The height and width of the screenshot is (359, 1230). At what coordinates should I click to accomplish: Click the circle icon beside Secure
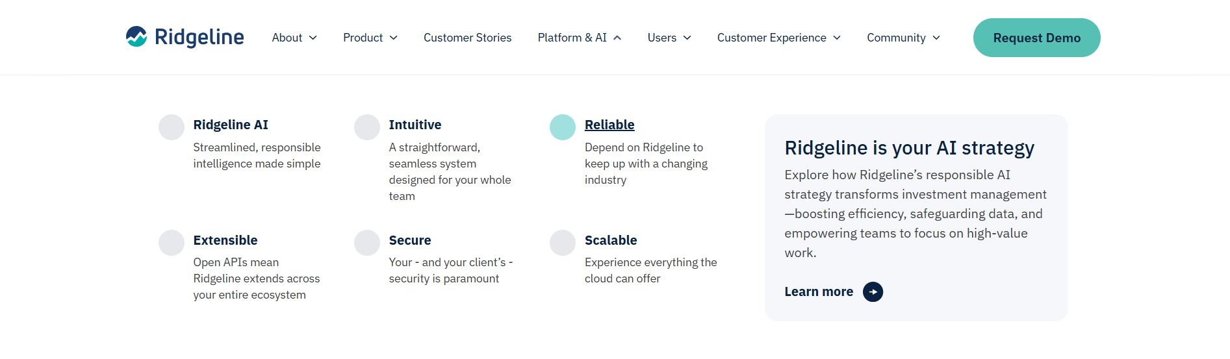click(x=367, y=243)
